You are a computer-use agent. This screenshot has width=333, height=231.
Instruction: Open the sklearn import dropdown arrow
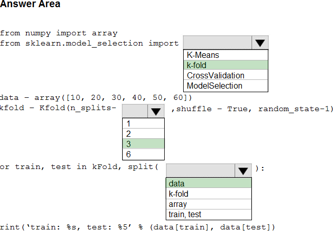pyautogui.click(x=260, y=43)
